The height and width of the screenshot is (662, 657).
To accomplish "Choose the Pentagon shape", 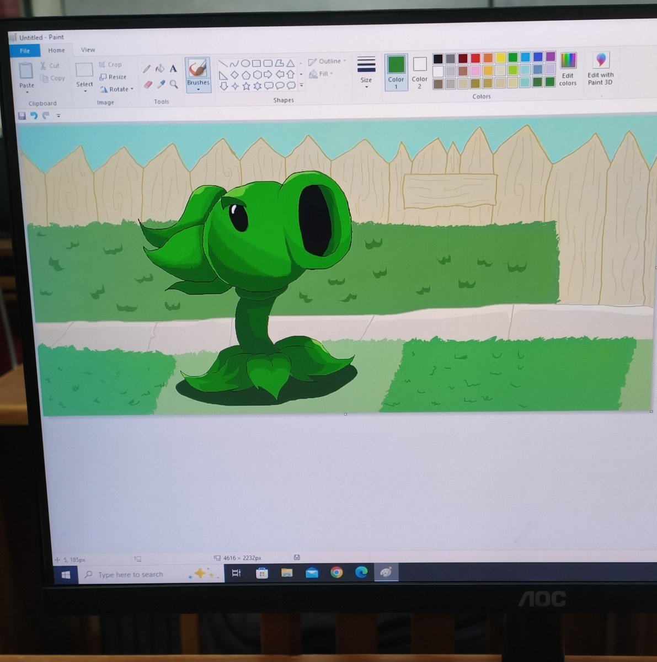I will 246,74.
